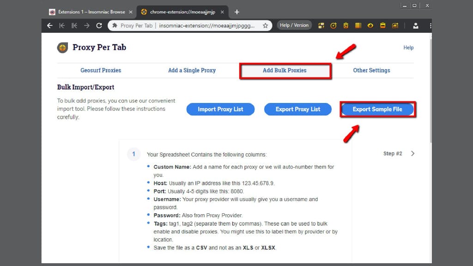
Task: Click the jump-to-first-page history icon
Action: (62, 26)
